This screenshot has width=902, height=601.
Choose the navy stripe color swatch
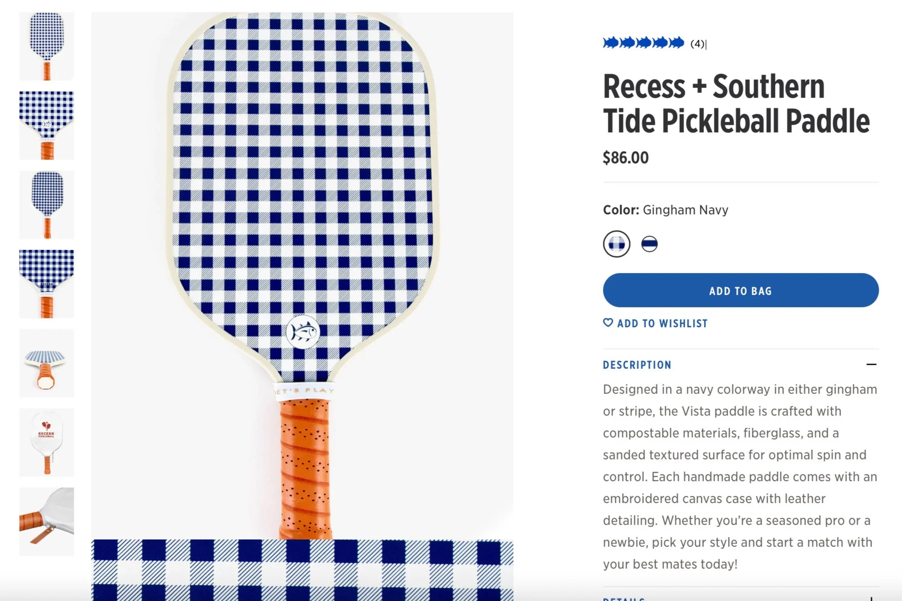tap(649, 244)
